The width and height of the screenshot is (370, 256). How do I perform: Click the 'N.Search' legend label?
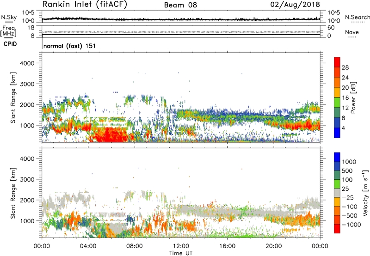coord(357,17)
